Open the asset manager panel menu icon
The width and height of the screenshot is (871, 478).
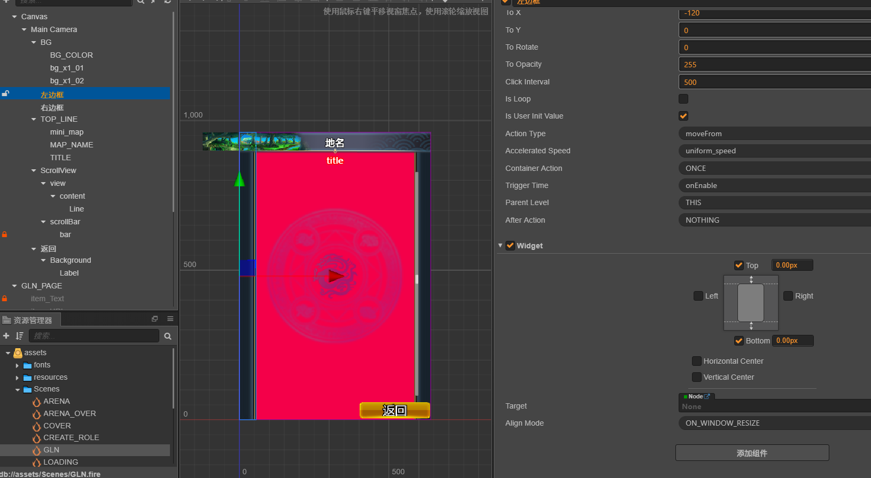point(170,319)
